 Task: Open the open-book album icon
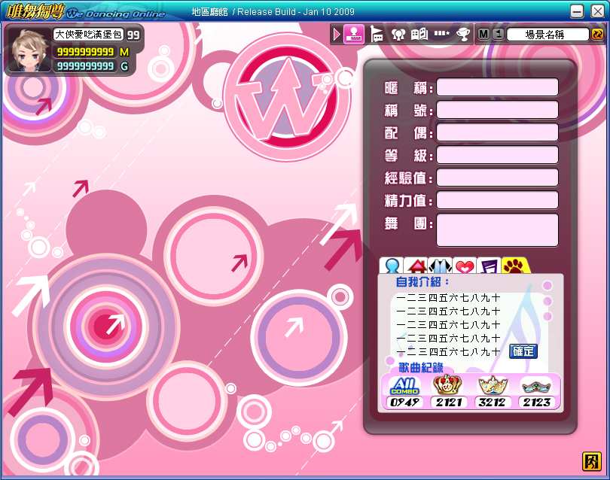pos(419,35)
